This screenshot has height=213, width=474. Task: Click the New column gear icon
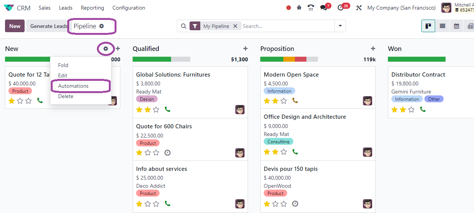pos(106,49)
